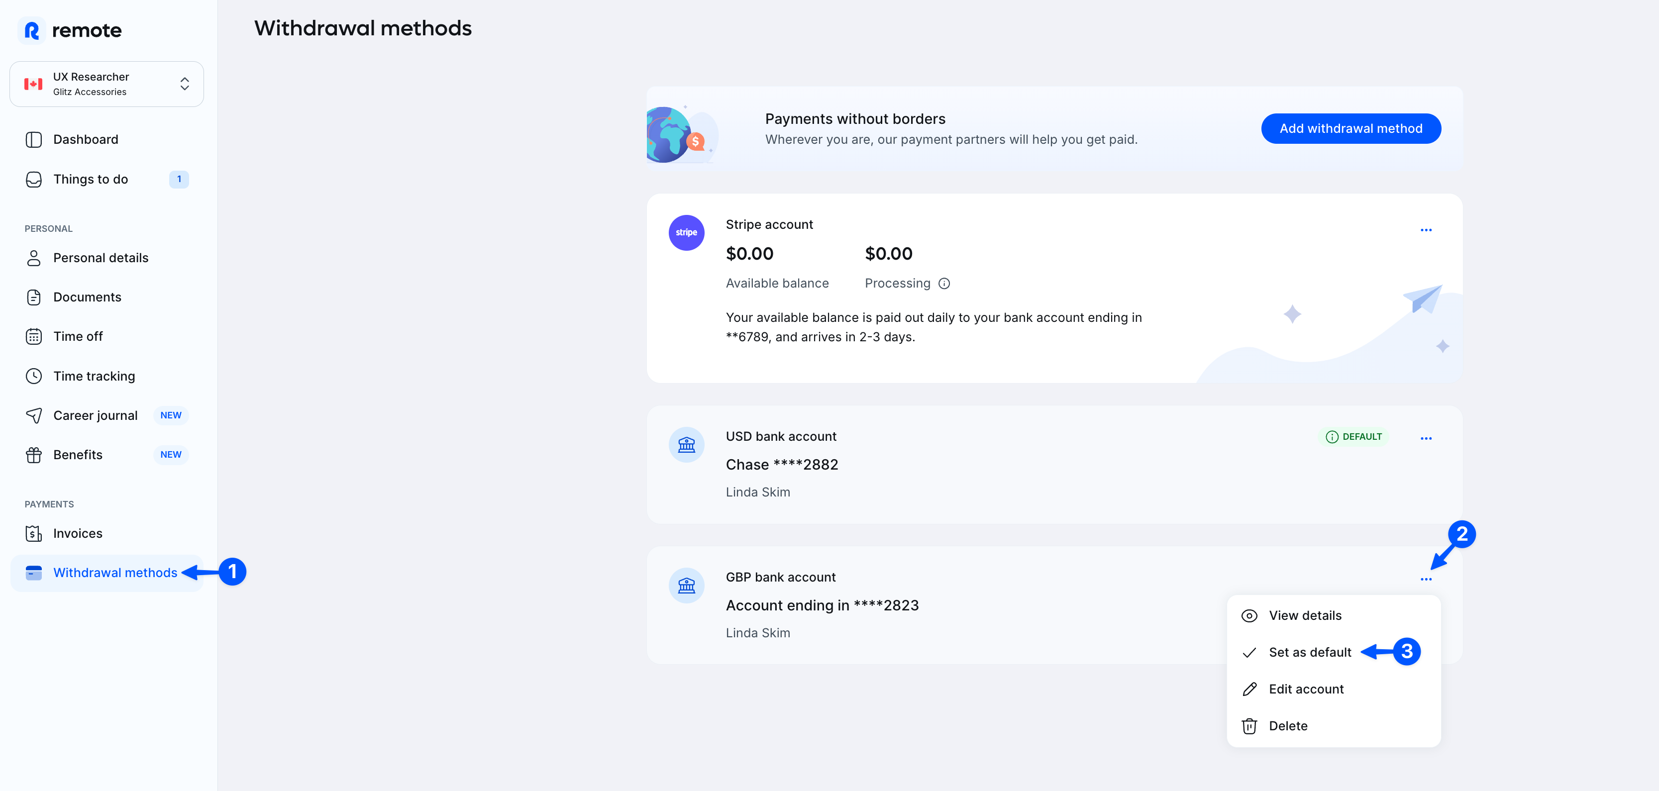Click the Dashboard sidebar icon

point(33,140)
